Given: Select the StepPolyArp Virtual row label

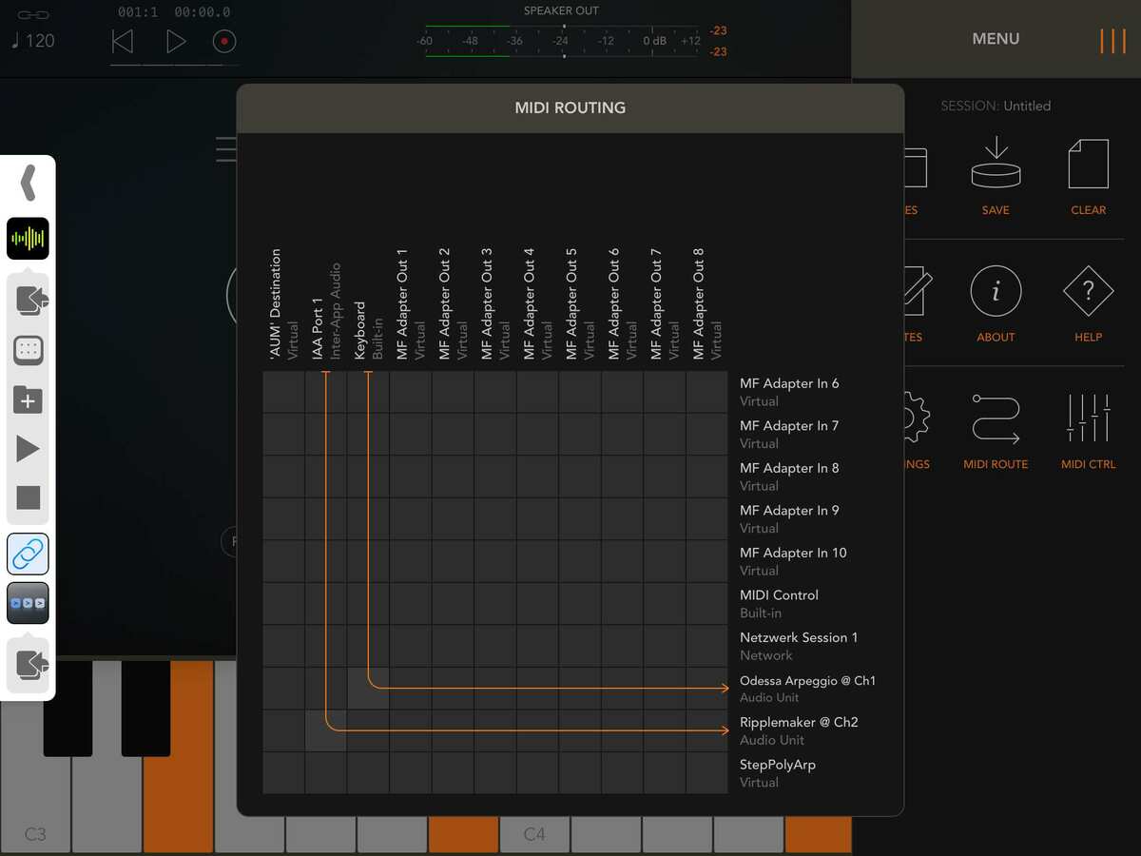Looking at the screenshot, I should [777, 773].
